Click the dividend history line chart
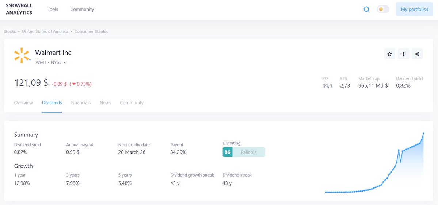 (x=374, y=163)
